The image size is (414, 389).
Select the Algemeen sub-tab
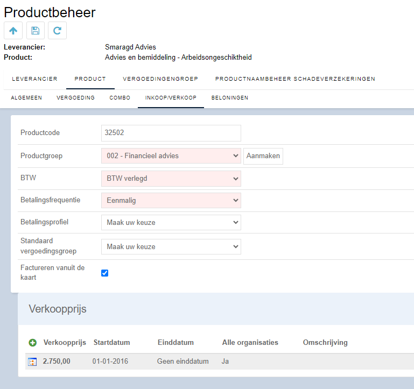click(26, 98)
